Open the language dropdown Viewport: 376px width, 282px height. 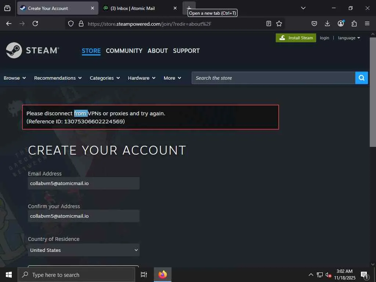[349, 38]
